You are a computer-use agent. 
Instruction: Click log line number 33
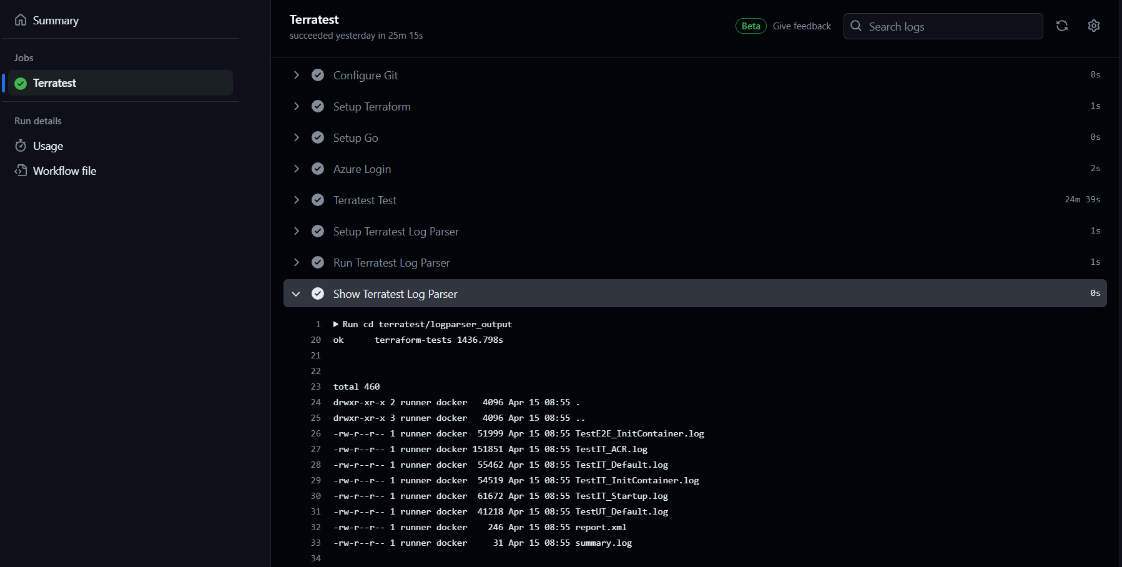[x=316, y=543]
